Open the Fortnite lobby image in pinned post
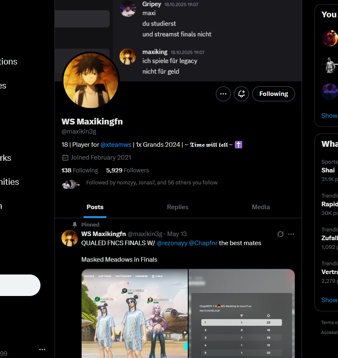Image resolution: width=338 pixels, height=358 pixels. point(135,313)
